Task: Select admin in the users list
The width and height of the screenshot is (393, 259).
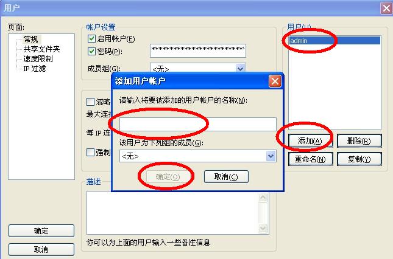Action: [x=335, y=41]
